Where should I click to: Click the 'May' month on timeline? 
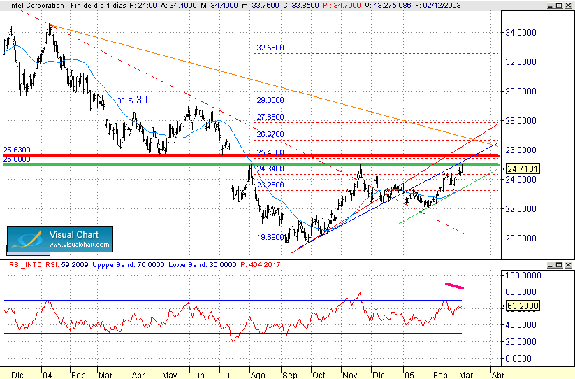point(169,375)
